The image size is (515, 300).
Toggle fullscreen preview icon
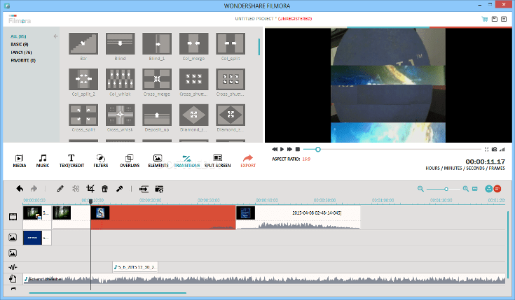click(486, 150)
